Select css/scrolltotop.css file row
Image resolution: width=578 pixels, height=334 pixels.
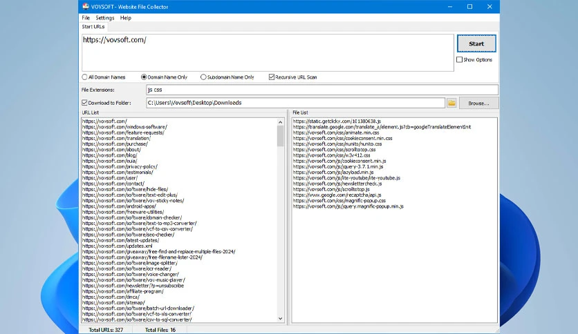[335, 150]
